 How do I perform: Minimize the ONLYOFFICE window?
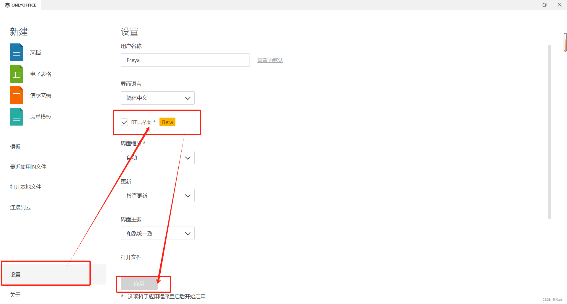[529, 5]
